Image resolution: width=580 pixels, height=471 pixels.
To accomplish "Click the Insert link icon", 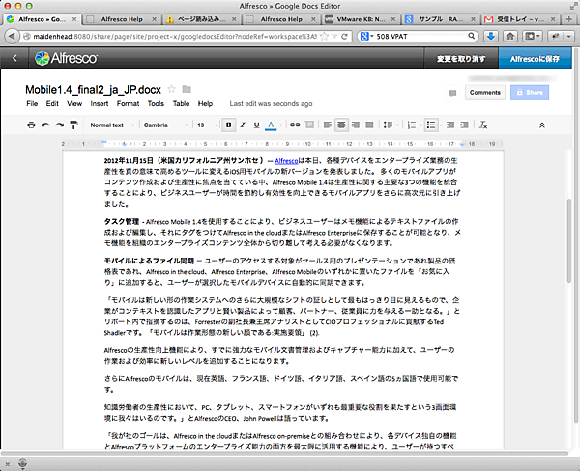I will click(295, 125).
